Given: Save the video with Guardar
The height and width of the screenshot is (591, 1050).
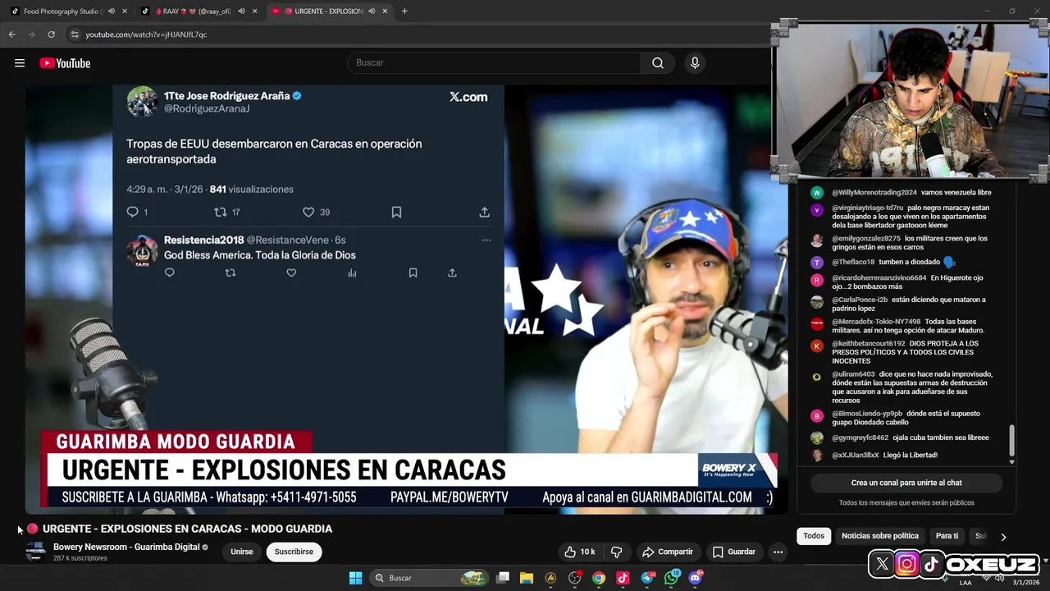Looking at the screenshot, I should tap(734, 552).
